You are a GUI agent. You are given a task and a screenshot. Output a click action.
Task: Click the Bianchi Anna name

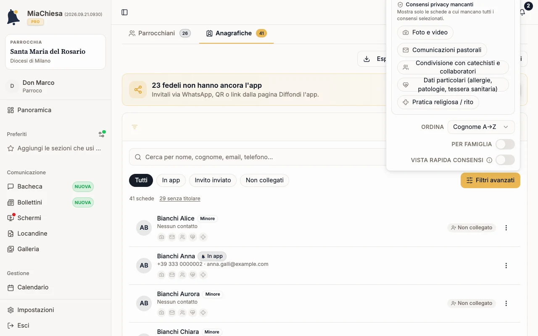(x=176, y=256)
